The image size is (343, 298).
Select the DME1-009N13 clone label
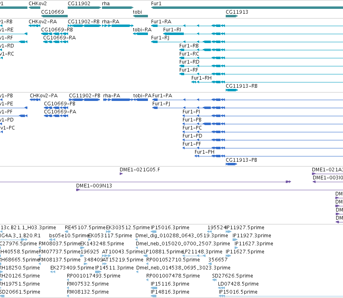(x=94, y=185)
